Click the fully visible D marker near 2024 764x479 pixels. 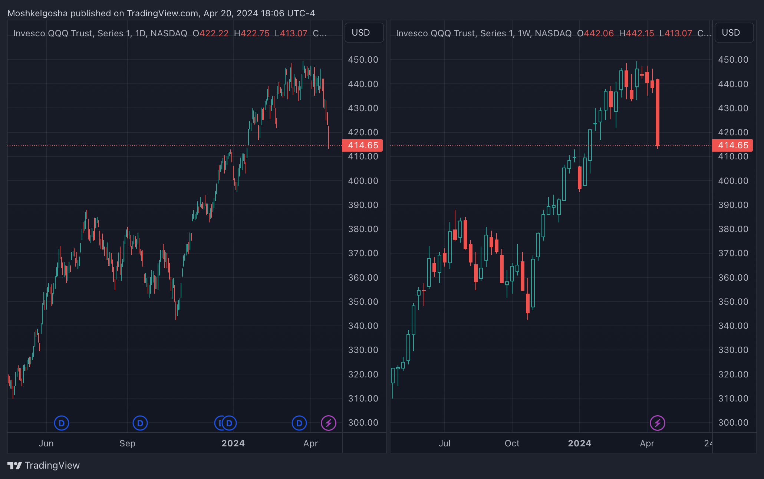pyautogui.click(x=229, y=423)
